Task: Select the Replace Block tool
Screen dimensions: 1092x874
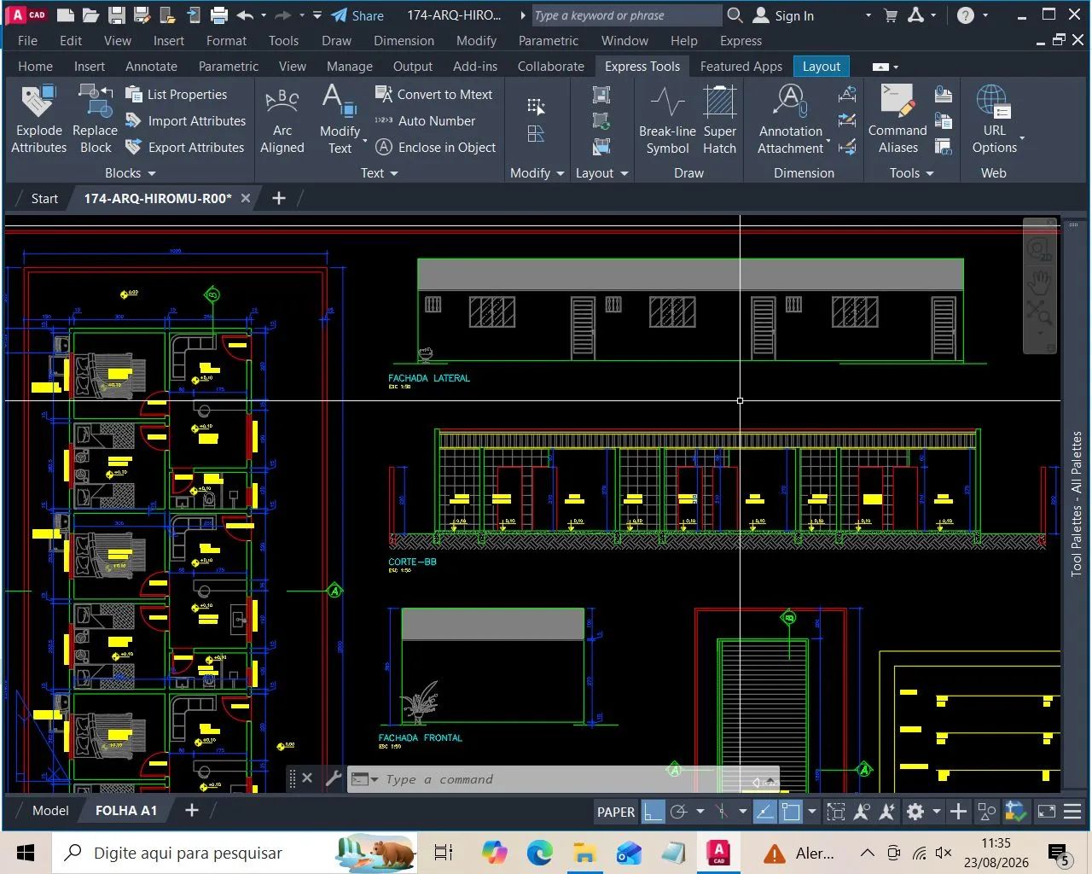Action: (95, 119)
